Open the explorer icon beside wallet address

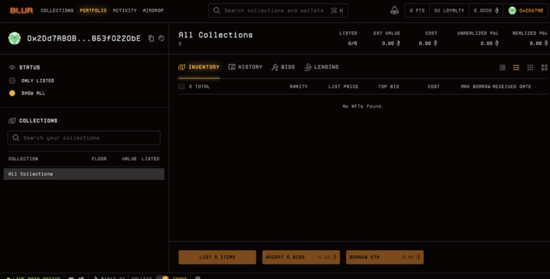pyautogui.click(x=161, y=38)
